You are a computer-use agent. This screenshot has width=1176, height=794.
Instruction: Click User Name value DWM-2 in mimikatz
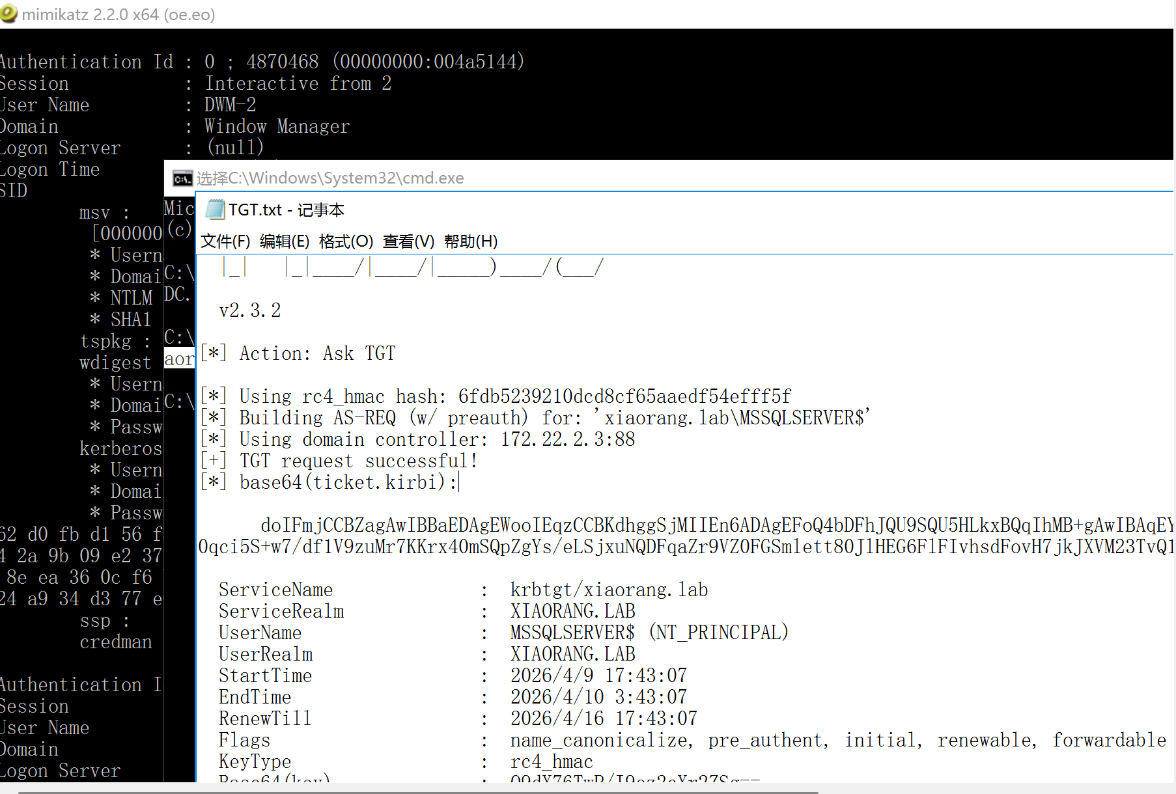230,105
